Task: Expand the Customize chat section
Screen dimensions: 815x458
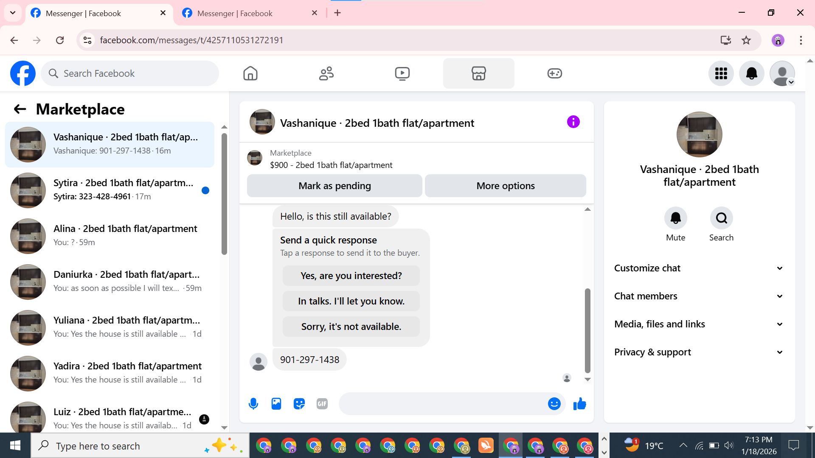Action: tap(699, 268)
